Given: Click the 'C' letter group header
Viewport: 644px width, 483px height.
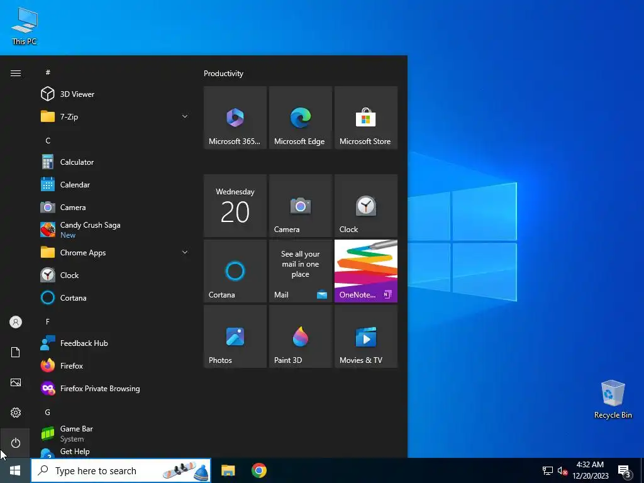Looking at the screenshot, I should 48,140.
